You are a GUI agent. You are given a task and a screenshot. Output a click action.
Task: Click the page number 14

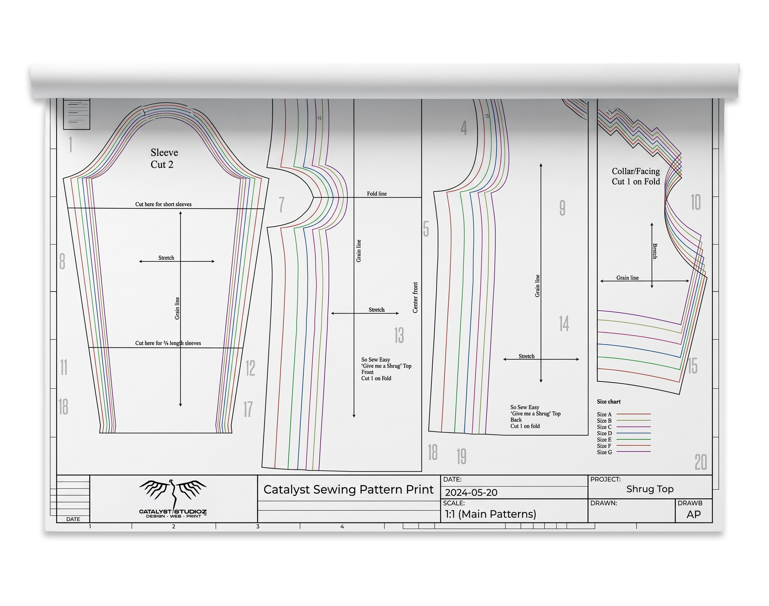click(x=564, y=324)
